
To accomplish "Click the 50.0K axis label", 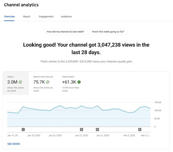I will click(157, 119).
